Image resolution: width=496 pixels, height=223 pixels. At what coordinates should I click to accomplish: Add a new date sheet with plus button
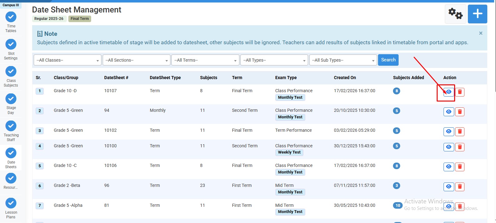click(478, 14)
